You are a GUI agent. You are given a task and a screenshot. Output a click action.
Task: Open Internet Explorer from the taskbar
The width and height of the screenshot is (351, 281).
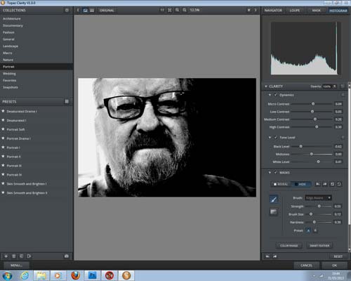tap(25, 275)
